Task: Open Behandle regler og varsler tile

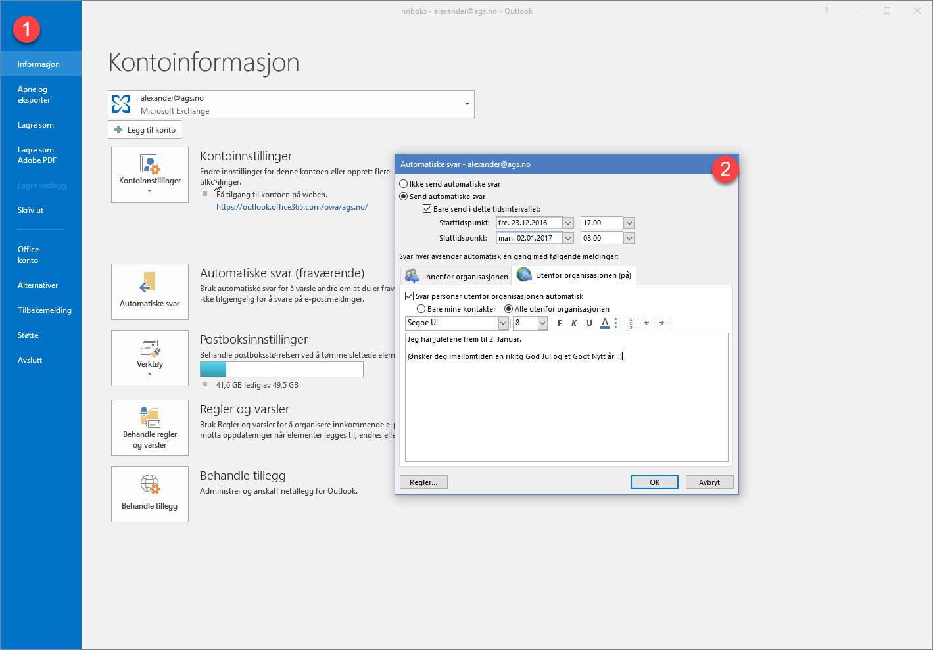Action: coord(150,428)
